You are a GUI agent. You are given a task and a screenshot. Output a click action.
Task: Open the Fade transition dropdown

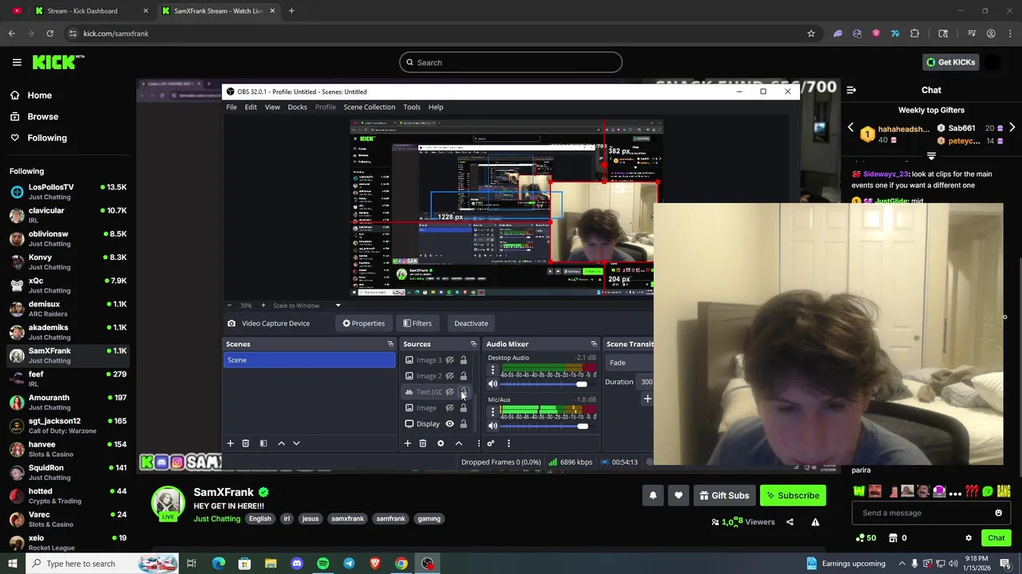631,363
